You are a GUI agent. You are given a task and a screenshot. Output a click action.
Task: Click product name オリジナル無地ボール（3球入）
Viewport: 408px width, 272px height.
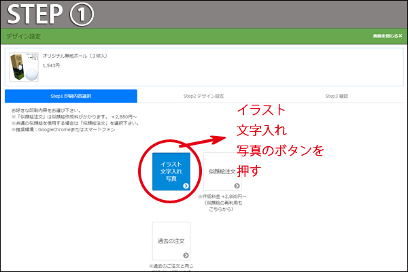(75, 56)
